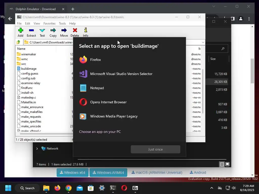The width and height of the screenshot is (259, 194).
Task: Select the wrc folder
Action: (x=21, y=64)
